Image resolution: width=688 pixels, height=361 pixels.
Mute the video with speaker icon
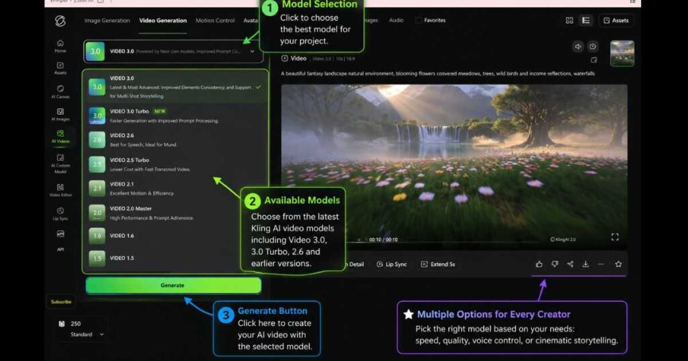click(x=578, y=46)
